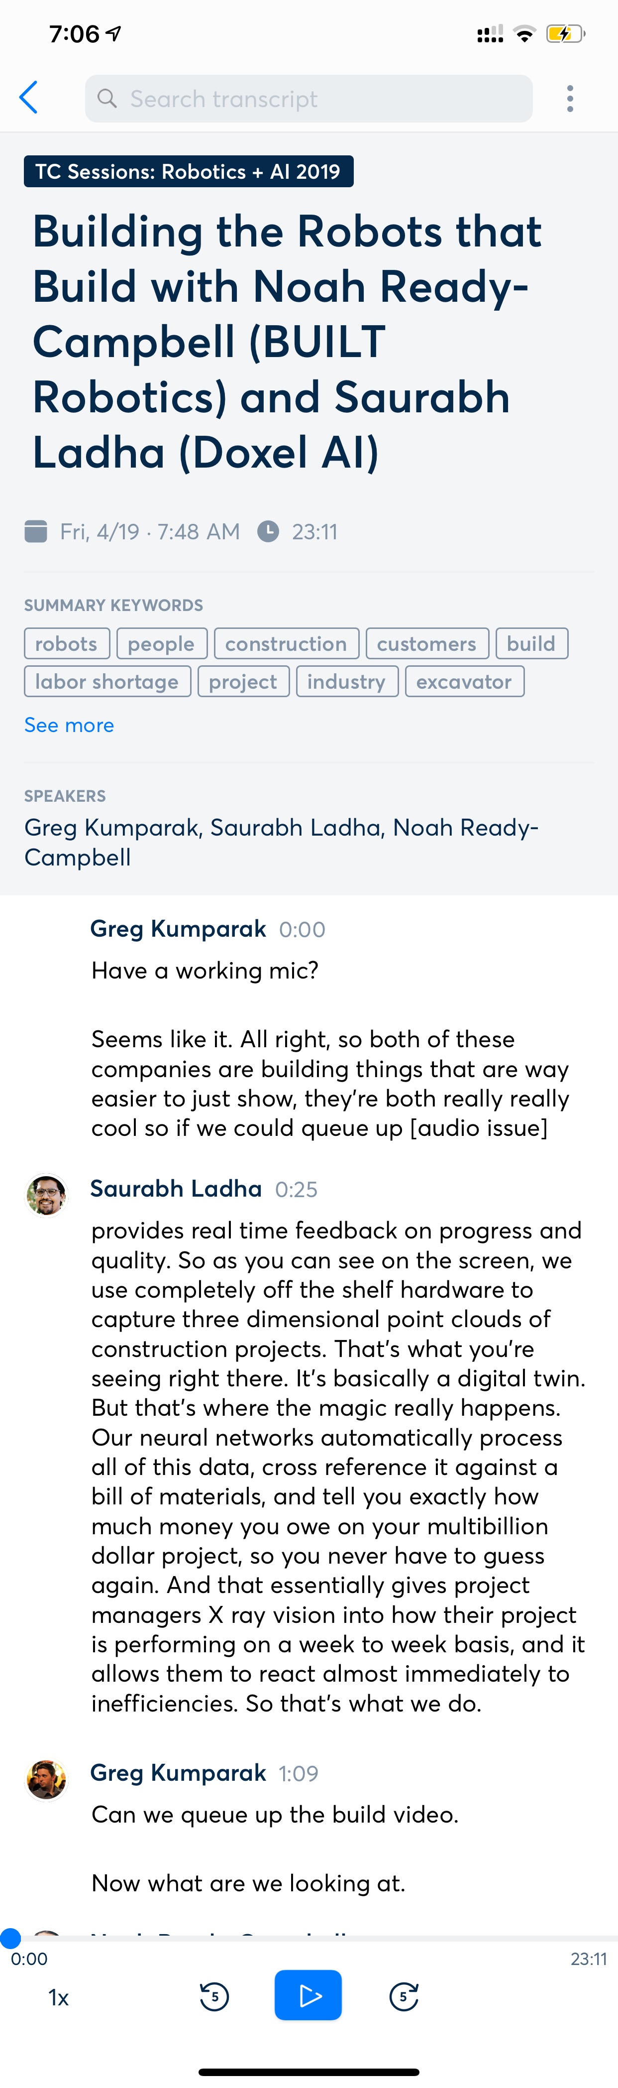Open the TC Sessions: Robotics + AI 2019 label
Screen dimensions: 618x2088
(x=188, y=172)
